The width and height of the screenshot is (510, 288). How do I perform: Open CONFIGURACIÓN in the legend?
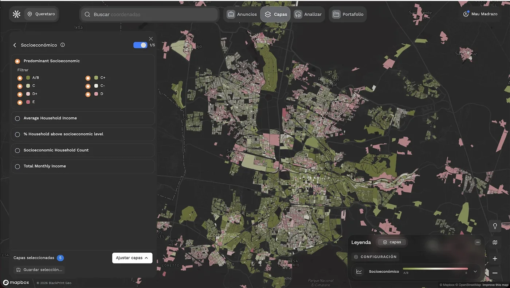(375, 257)
